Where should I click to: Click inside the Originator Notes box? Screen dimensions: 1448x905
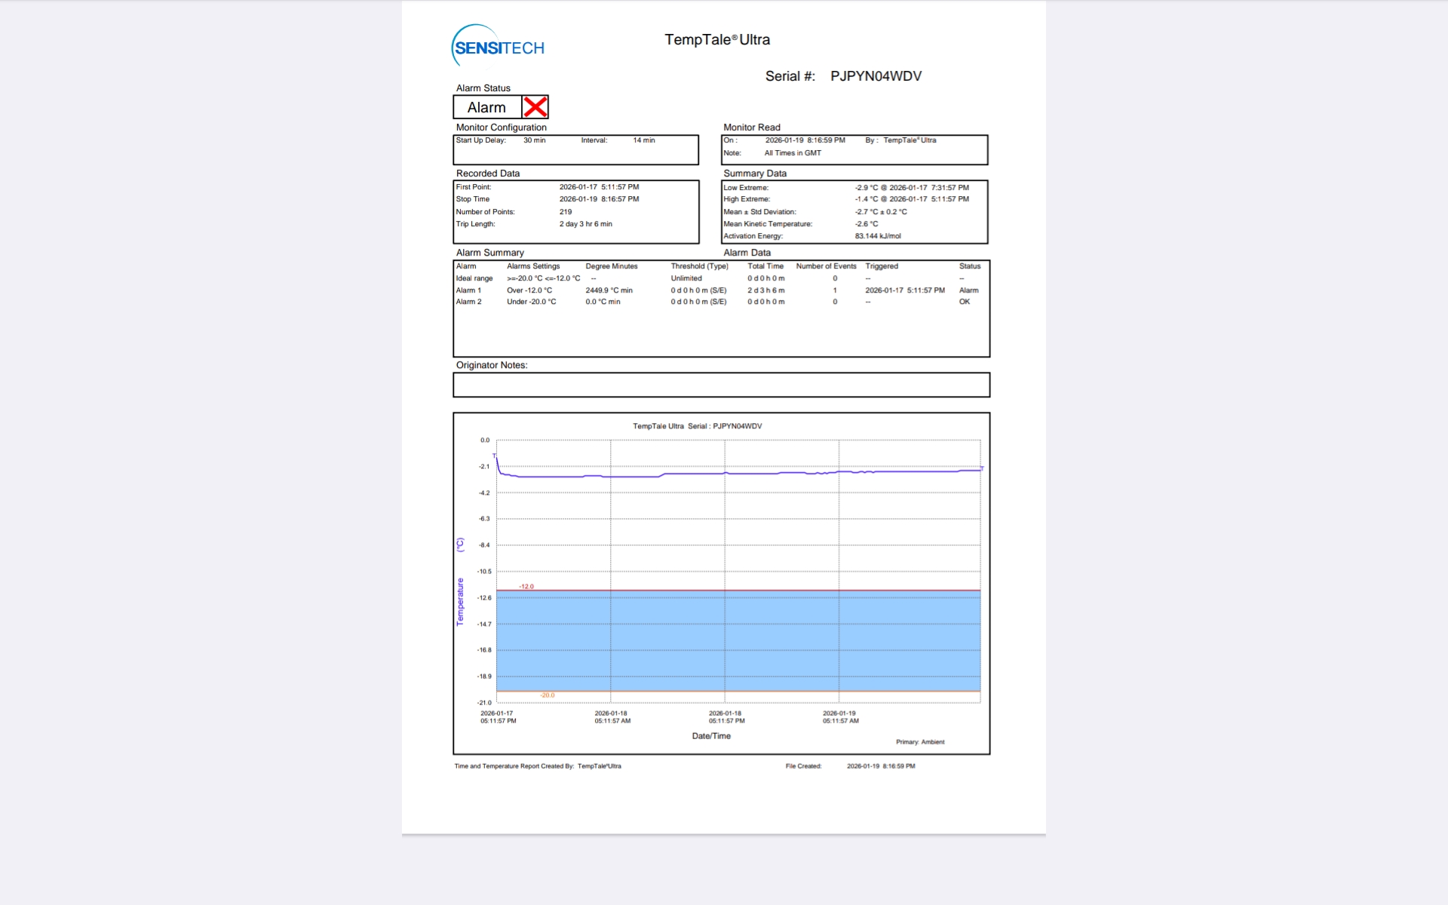(x=720, y=385)
